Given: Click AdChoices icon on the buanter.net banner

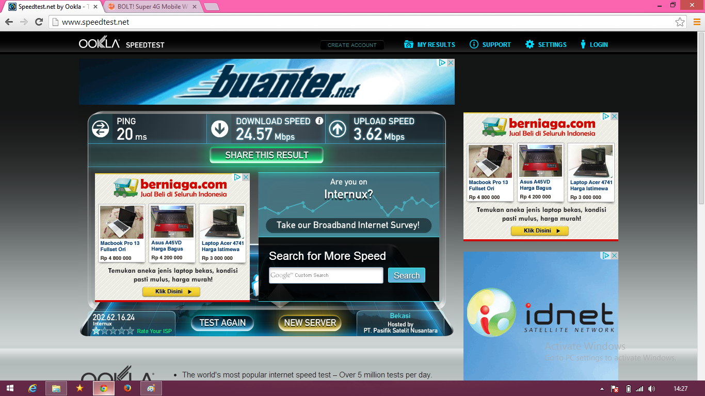Looking at the screenshot, I should click(442, 62).
